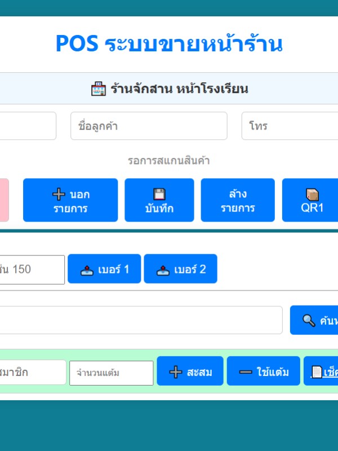Focus the amount field showing 150 placeholder
This screenshot has height=451, width=338.
coord(31,269)
